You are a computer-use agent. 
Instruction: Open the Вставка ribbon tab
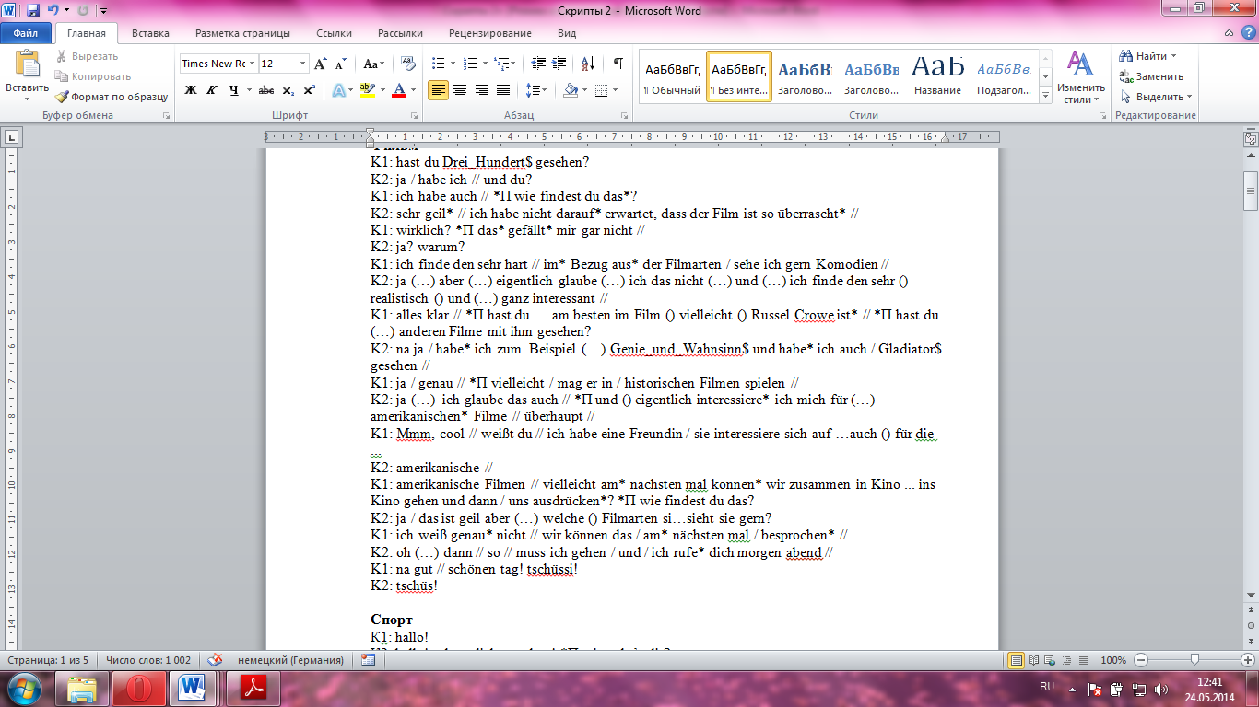[x=150, y=33]
